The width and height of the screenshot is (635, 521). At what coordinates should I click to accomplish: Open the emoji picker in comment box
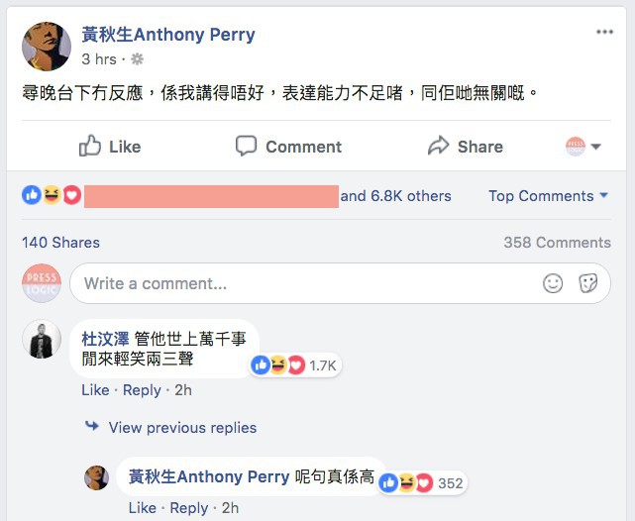pyautogui.click(x=553, y=283)
